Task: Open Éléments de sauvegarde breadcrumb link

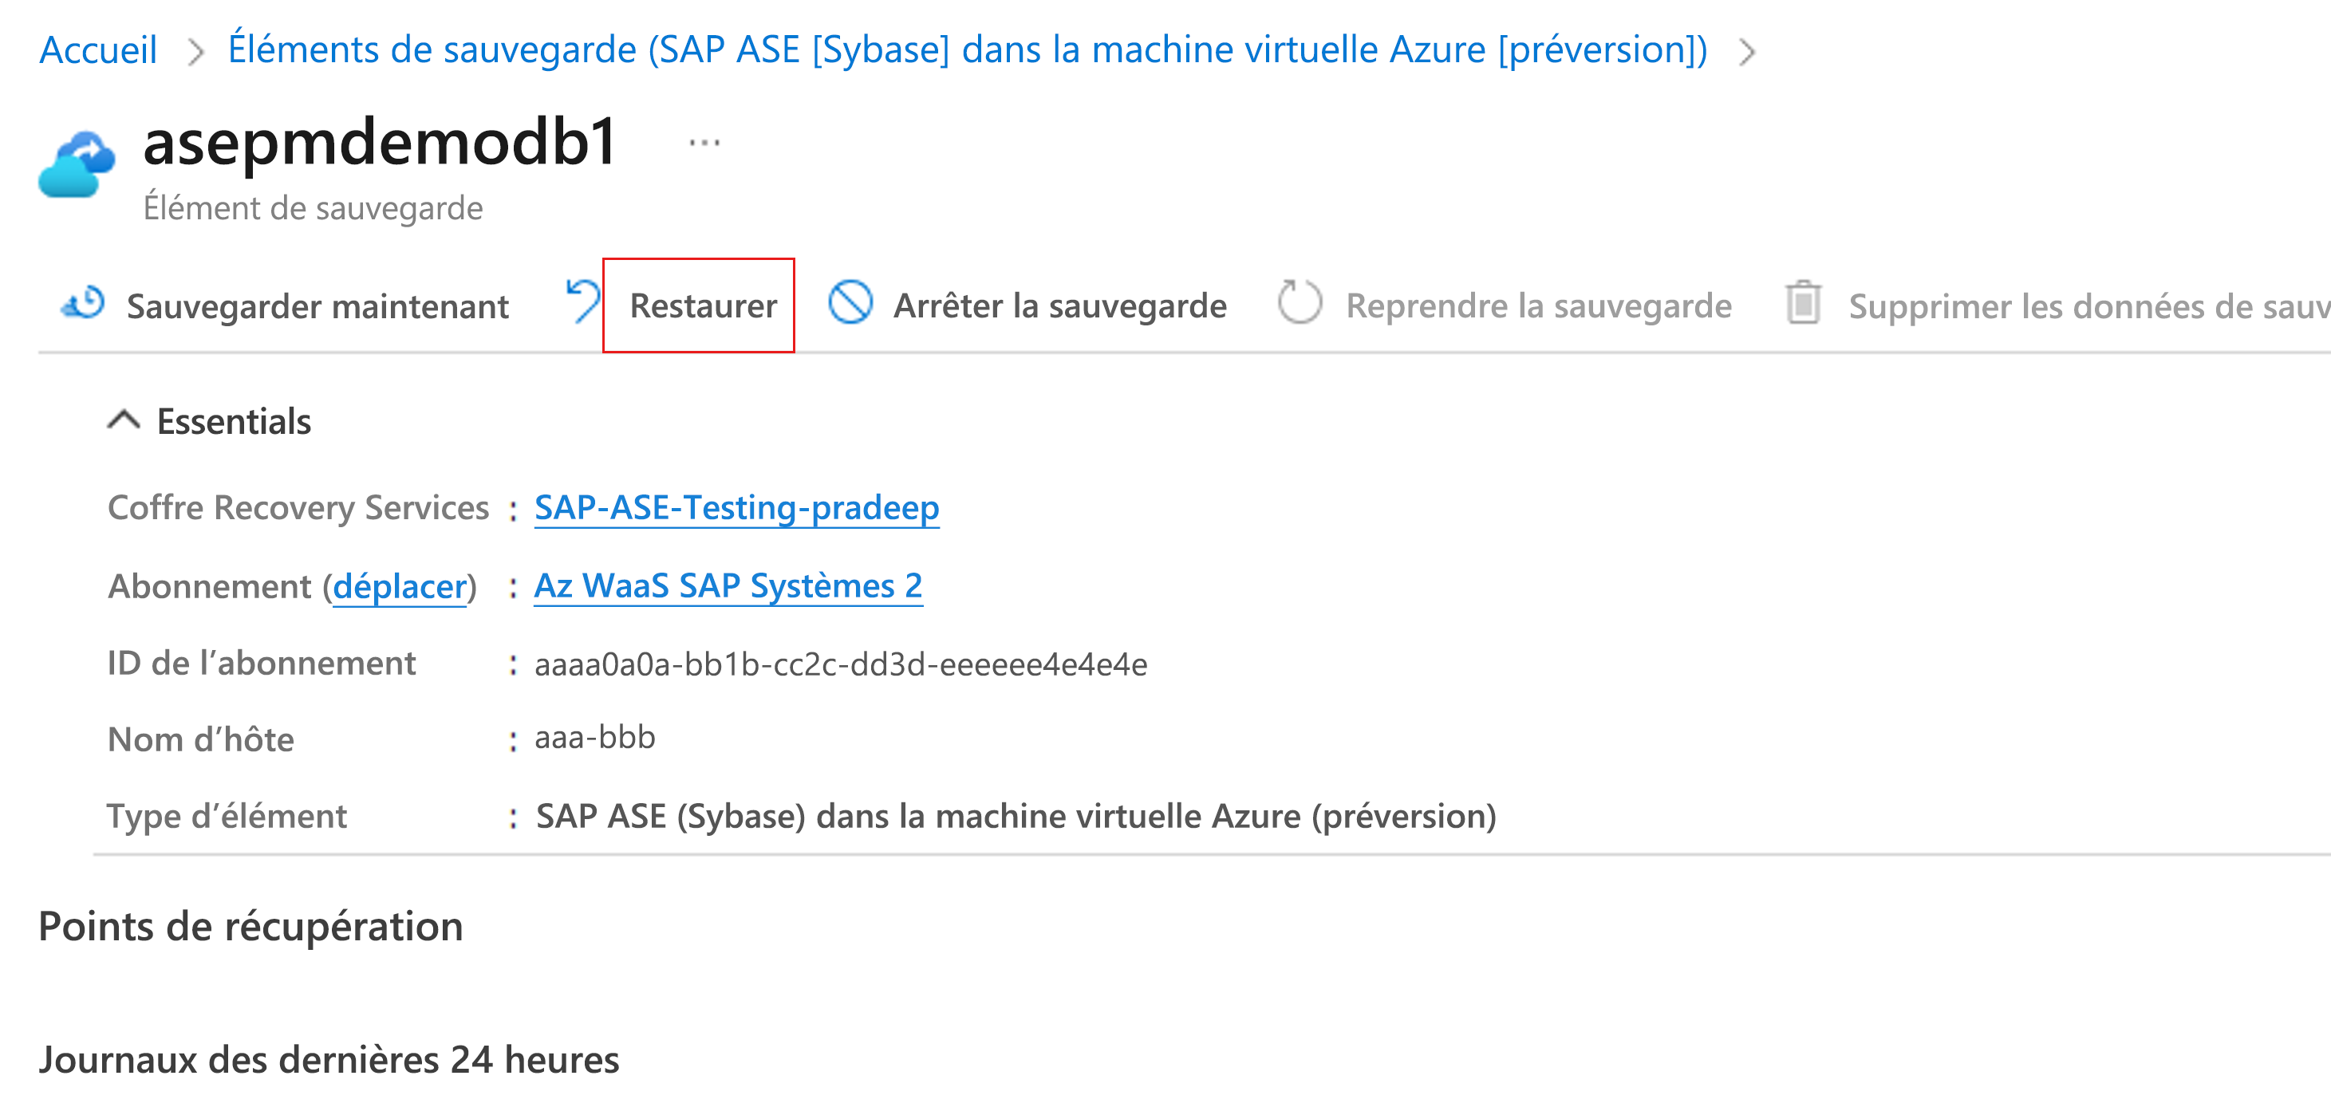Action: (x=966, y=49)
